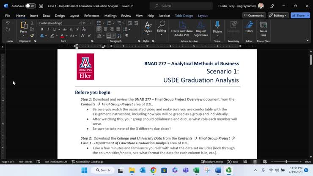The width and height of the screenshot is (313, 176).
Task: Toggle Underline formatting
Action: [x=54, y=29]
